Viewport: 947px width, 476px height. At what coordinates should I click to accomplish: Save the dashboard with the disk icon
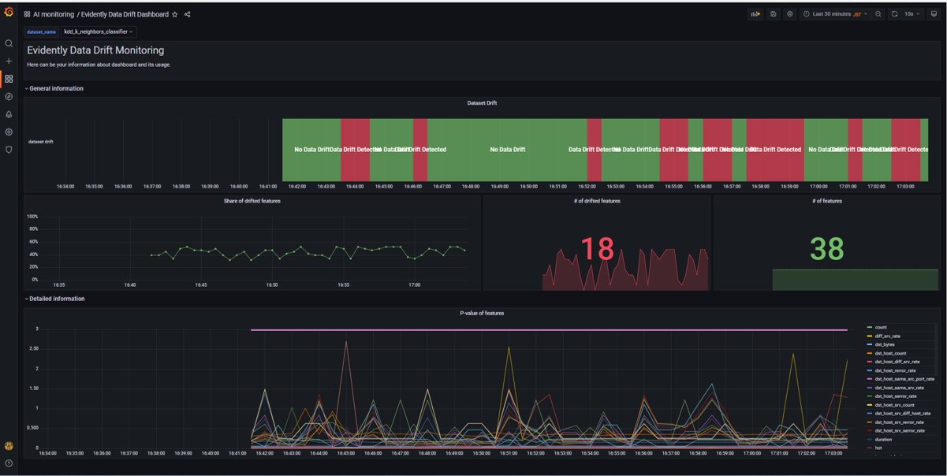[x=774, y=14]
